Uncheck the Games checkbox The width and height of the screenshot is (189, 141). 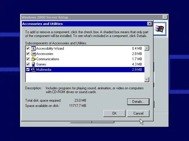pyautogui.click(x=28, y=64)
